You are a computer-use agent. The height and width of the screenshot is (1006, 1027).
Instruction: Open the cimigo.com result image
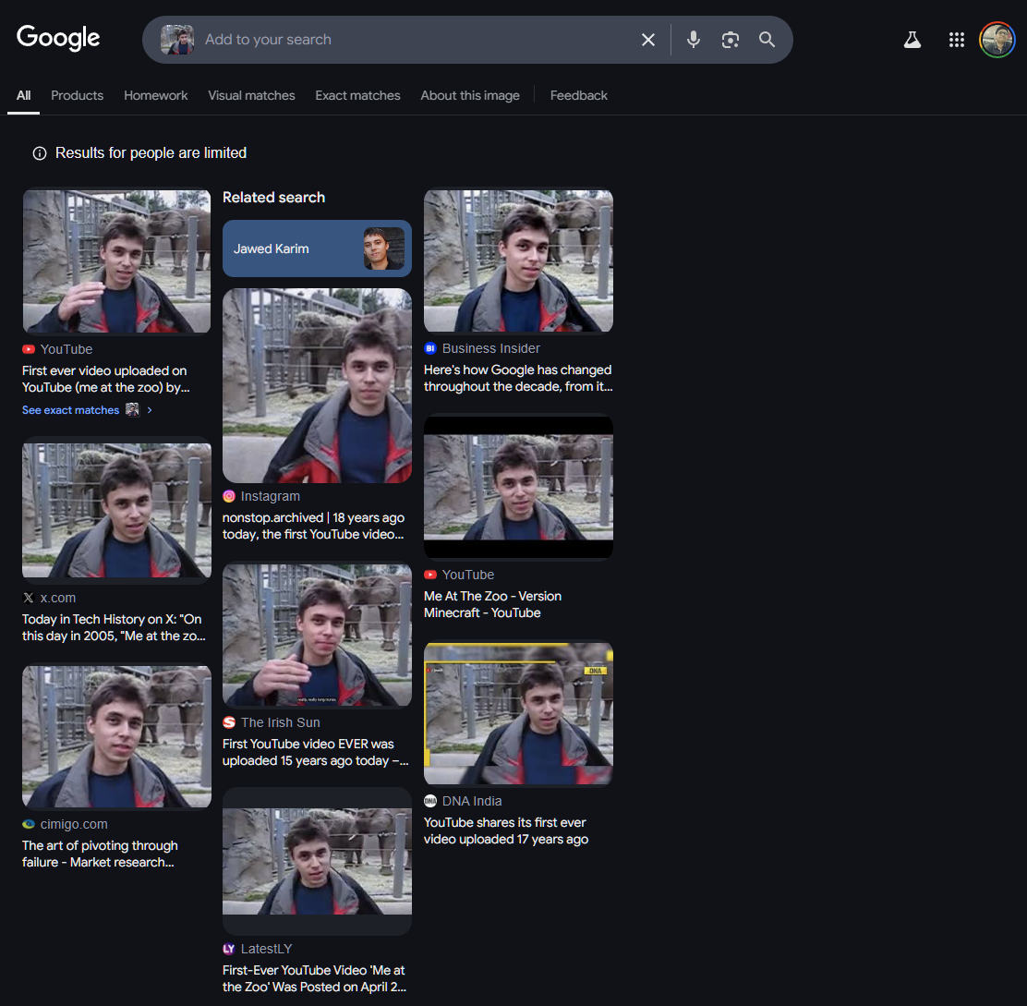click(116, 737)
